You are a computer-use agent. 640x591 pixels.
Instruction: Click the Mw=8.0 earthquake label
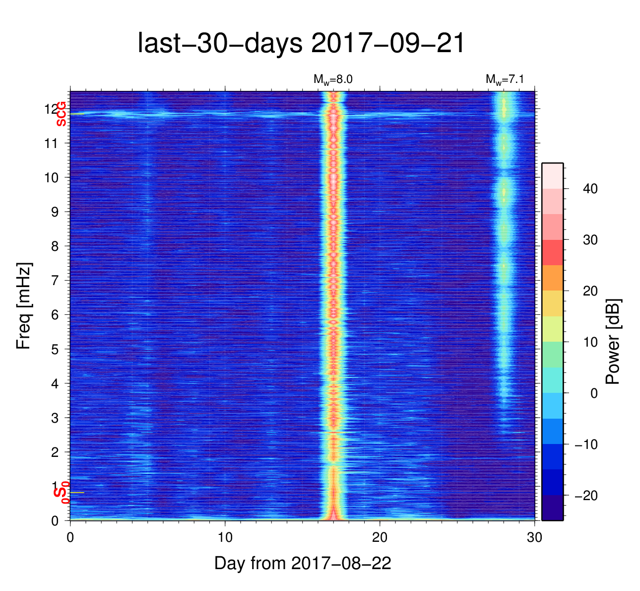(332, 79)
